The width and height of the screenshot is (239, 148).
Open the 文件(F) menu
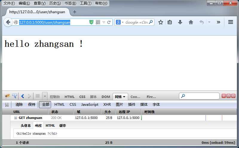click(x=9, y=3)
